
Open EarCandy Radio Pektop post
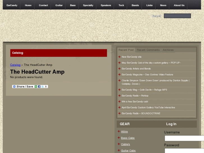click(135, 96)
